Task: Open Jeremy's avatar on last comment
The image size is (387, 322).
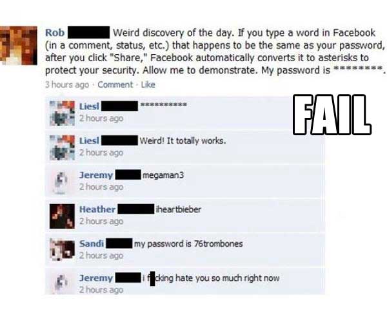Action: point(62,283)
